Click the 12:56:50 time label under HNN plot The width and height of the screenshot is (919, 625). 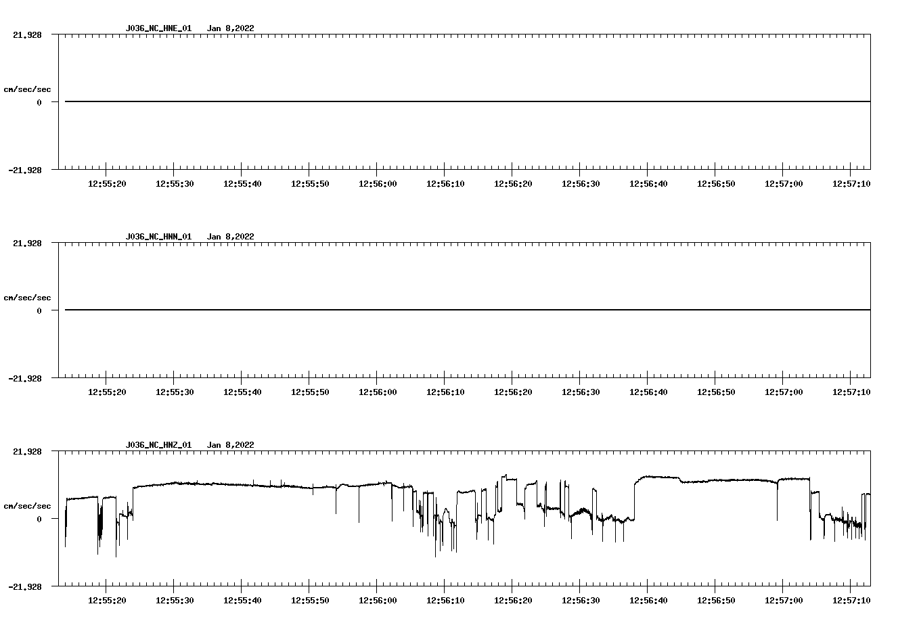coord(716,392)
